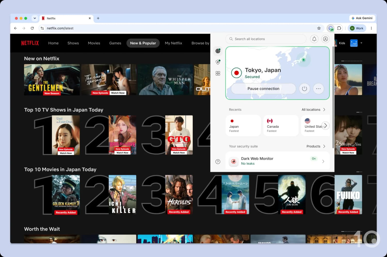This screenshot has height=257, width=387.
Task: Open the grid products sidebar icon
Action: click(x=218, y=73)
